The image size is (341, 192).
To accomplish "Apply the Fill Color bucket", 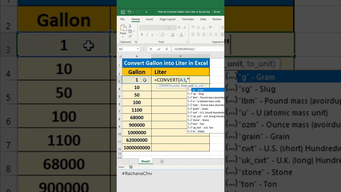I will coord(173,34).
